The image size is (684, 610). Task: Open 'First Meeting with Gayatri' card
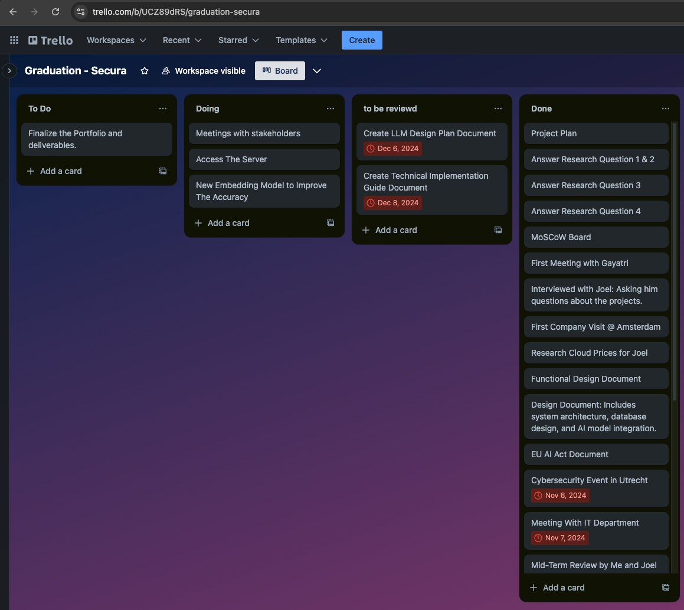click(596, 263)
